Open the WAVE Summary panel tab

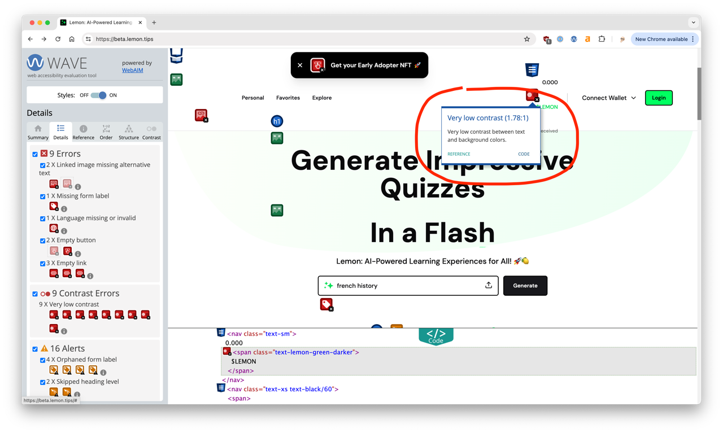[x=38, y=132]
